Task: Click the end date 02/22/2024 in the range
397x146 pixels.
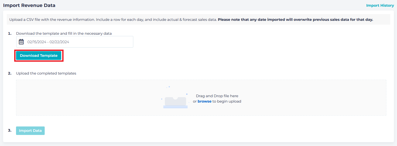Action: coord(59,42)
